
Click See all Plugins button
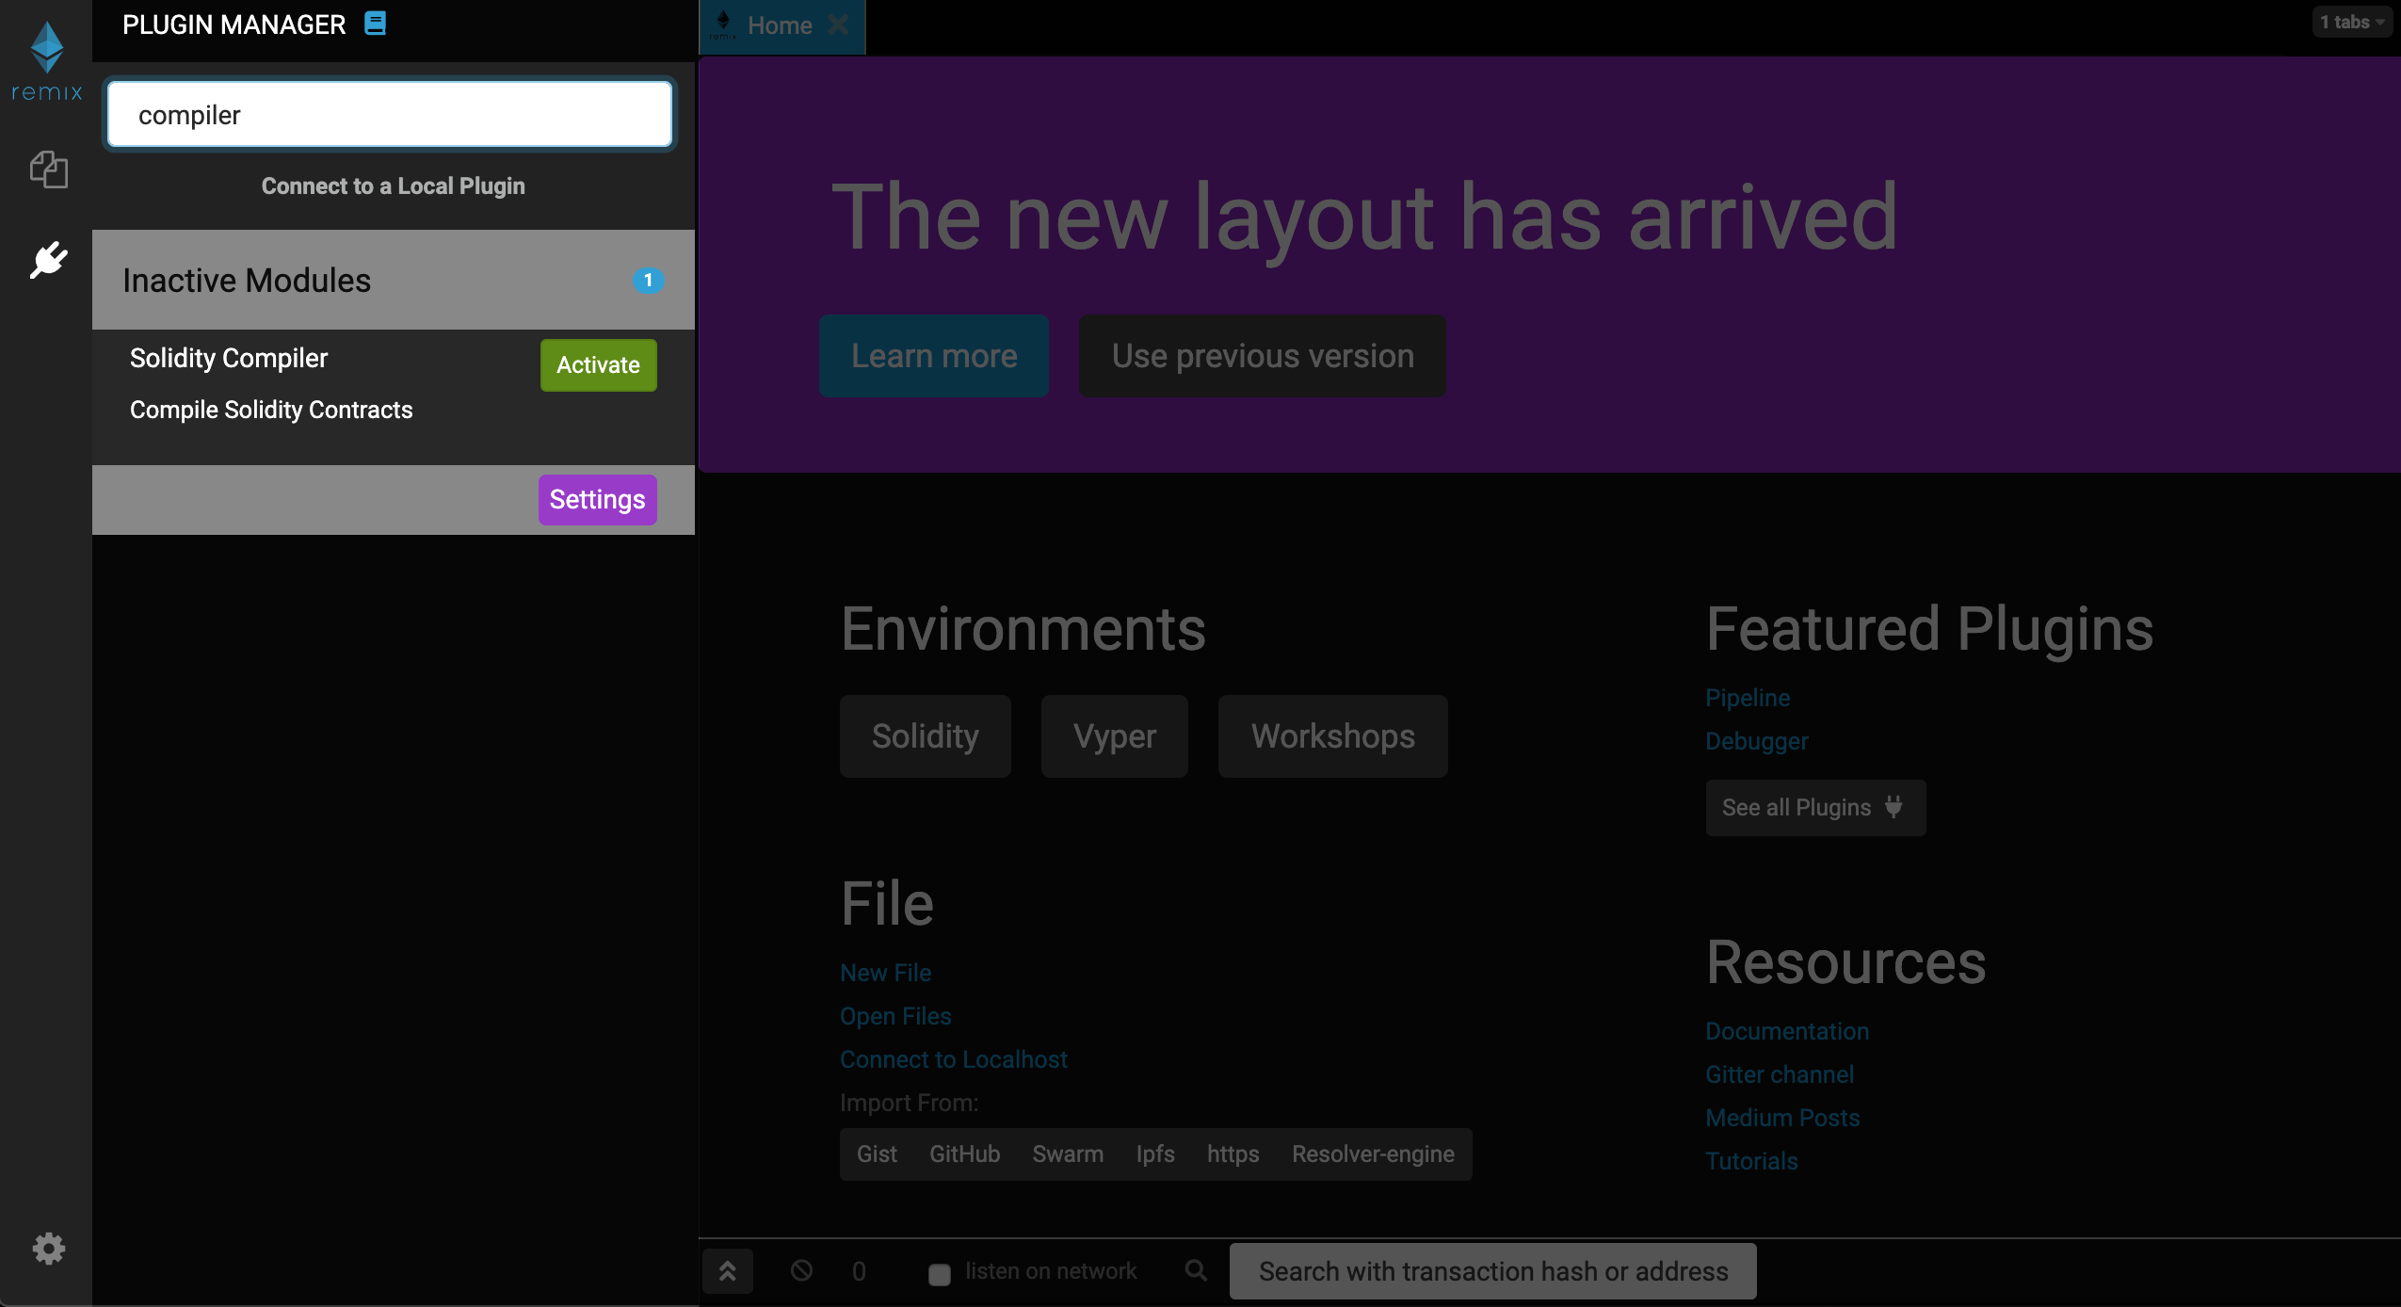click(1815, 807)
